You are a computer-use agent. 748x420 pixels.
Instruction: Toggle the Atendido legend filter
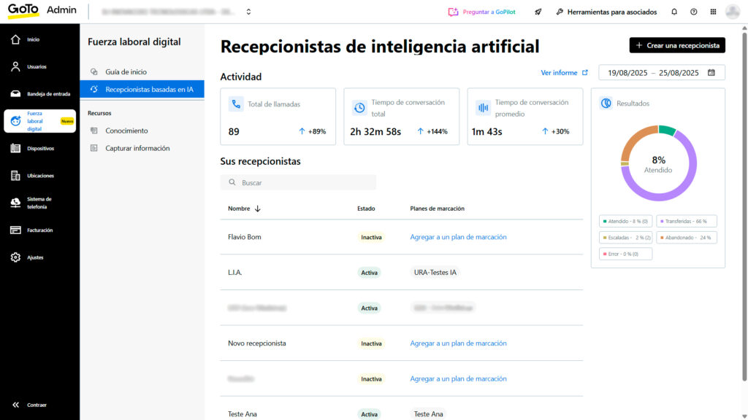[625, 221]
